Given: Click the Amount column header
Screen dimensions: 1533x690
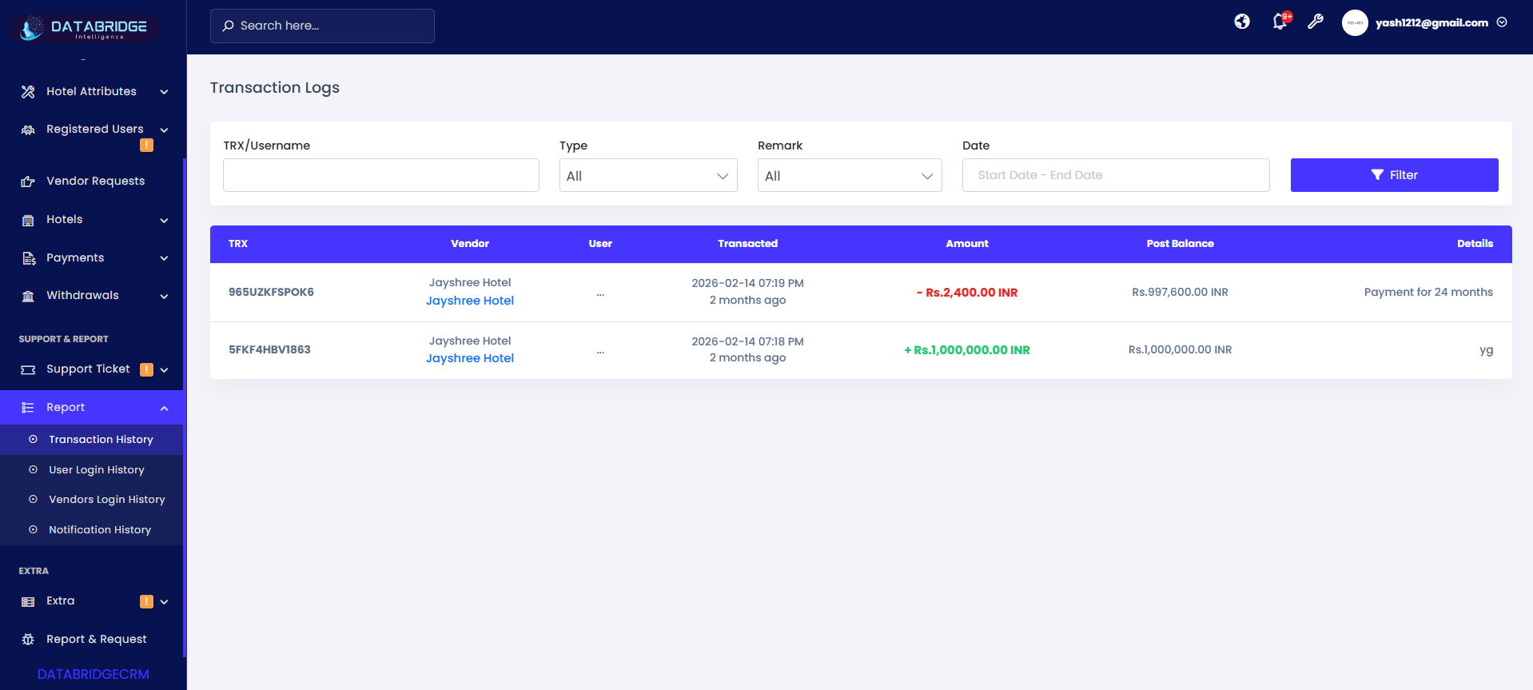Looking at the screenshot, I should click(x=967, y=244).
